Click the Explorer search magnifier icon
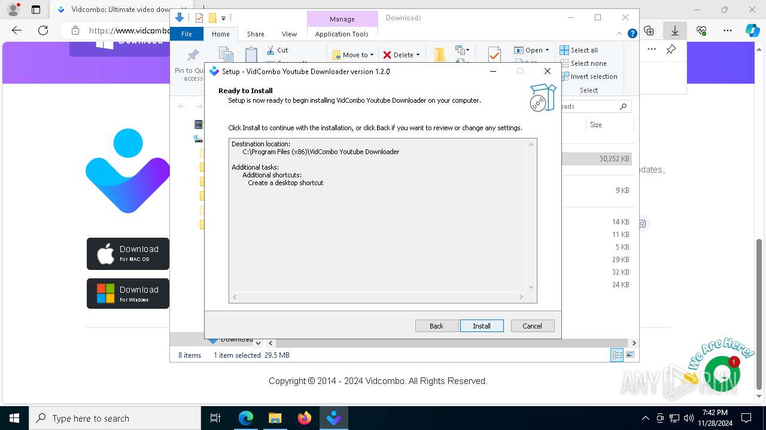 pos(623,106)
